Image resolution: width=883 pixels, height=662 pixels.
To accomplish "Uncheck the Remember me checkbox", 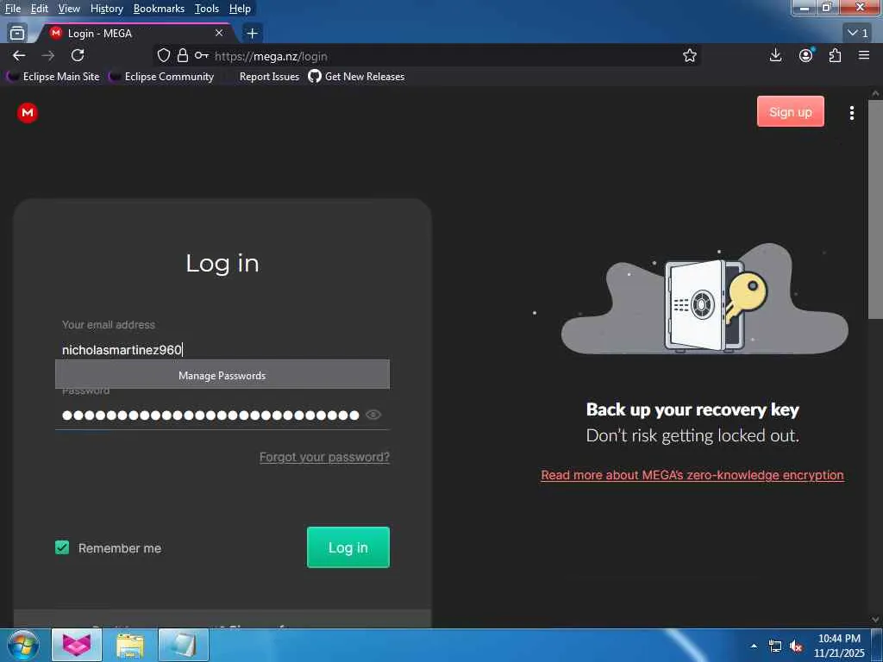I will (x=62, y=547).
